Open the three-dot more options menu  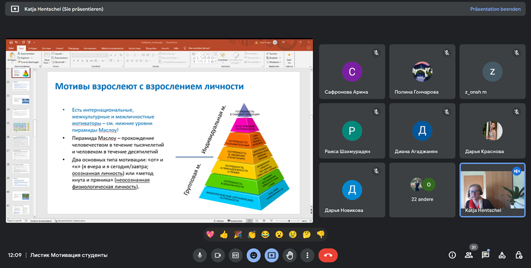pos(307,255)
